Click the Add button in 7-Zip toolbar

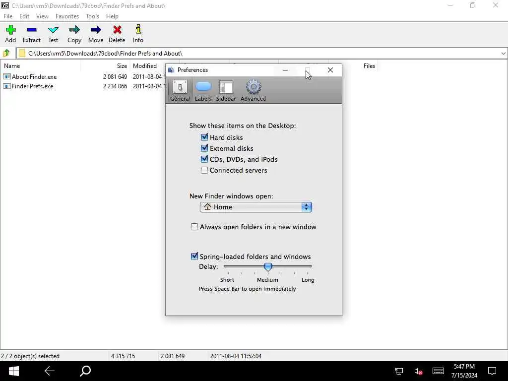tap(10, 34)
